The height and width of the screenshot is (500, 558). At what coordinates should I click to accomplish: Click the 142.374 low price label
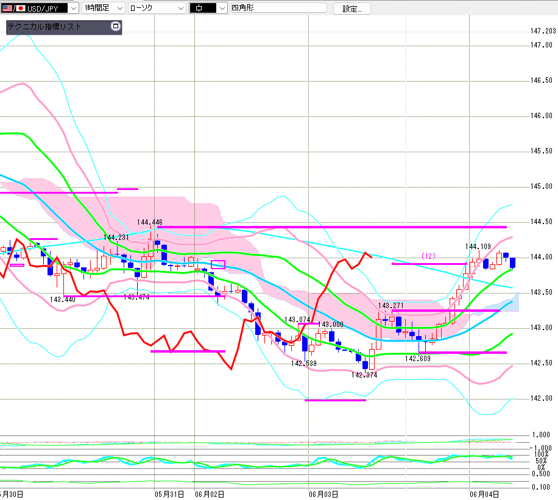(364, 375)
